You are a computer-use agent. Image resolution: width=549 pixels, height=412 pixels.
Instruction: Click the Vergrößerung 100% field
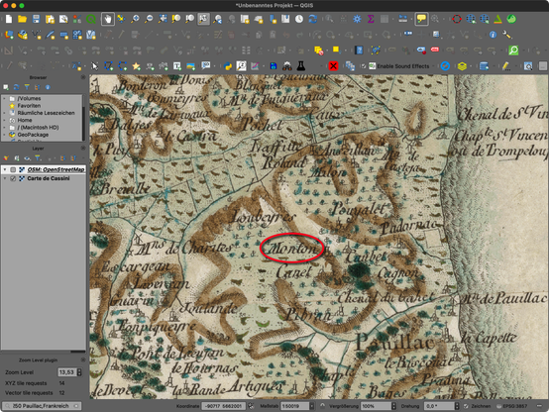tap(376, 406)
